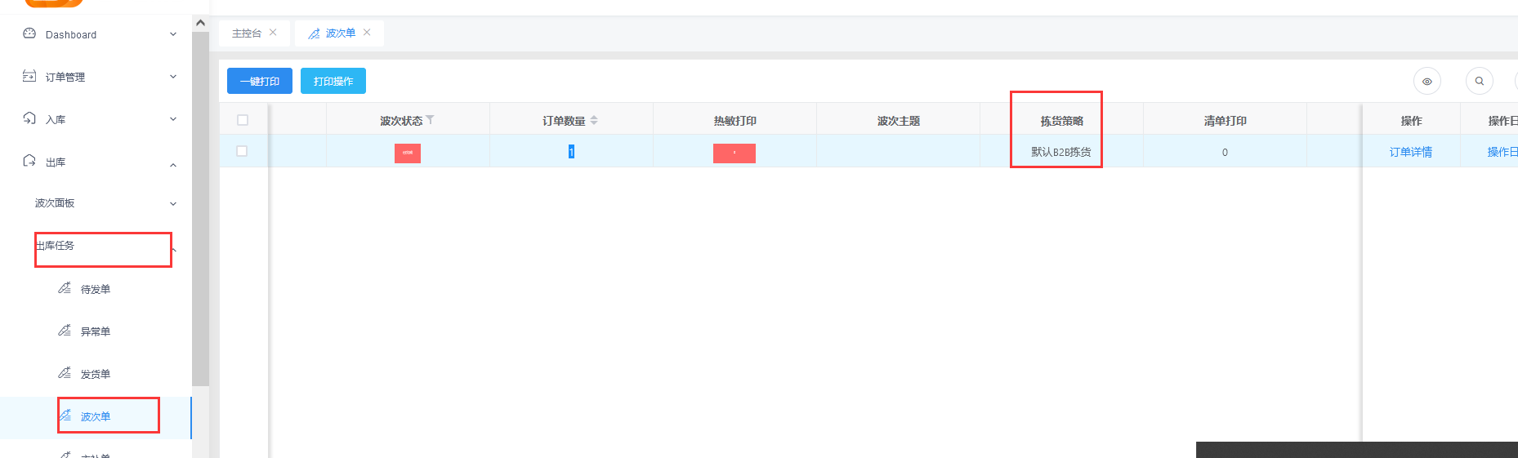This screenshot has width=1518, height=458.
Task: Click the highlighted 订单数量 value 1
Action: click(x=571, y=152)
